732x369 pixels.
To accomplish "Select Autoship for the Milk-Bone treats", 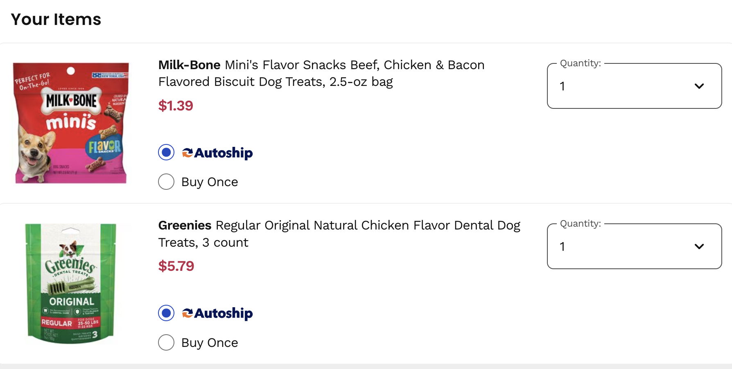I will 166,152.
